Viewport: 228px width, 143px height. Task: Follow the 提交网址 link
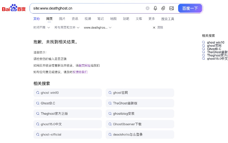(85, 65)
